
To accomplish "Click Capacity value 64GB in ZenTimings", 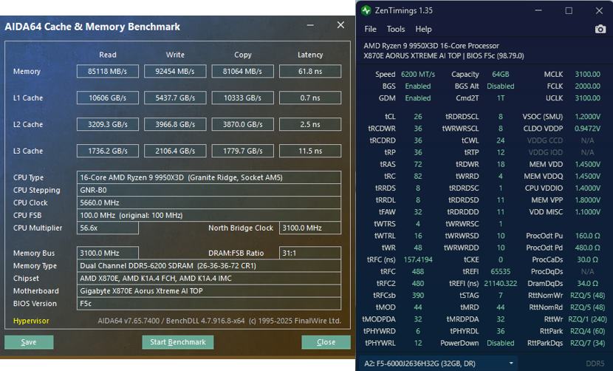I will point(501,75).
